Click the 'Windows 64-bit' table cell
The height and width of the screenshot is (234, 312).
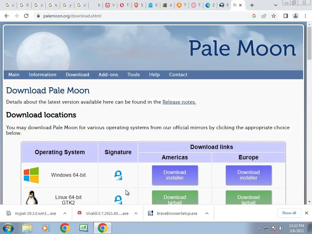pos(68,175)
